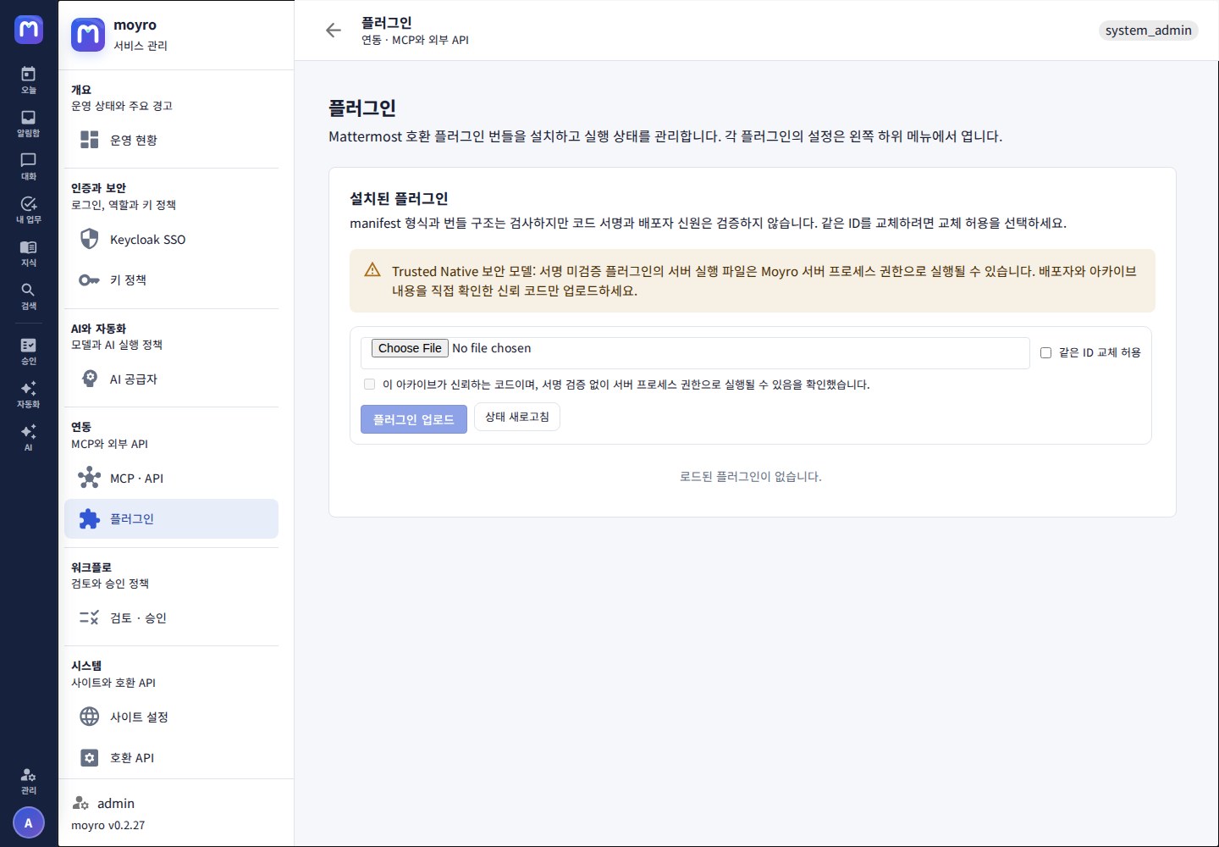Click the 로드된 플러그인이 없습니다 message

[751, 477]
